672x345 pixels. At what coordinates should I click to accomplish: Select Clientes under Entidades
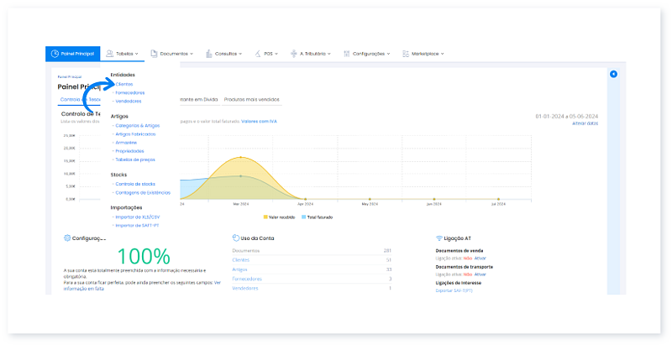pyautogui.click(x=123, y=84)
